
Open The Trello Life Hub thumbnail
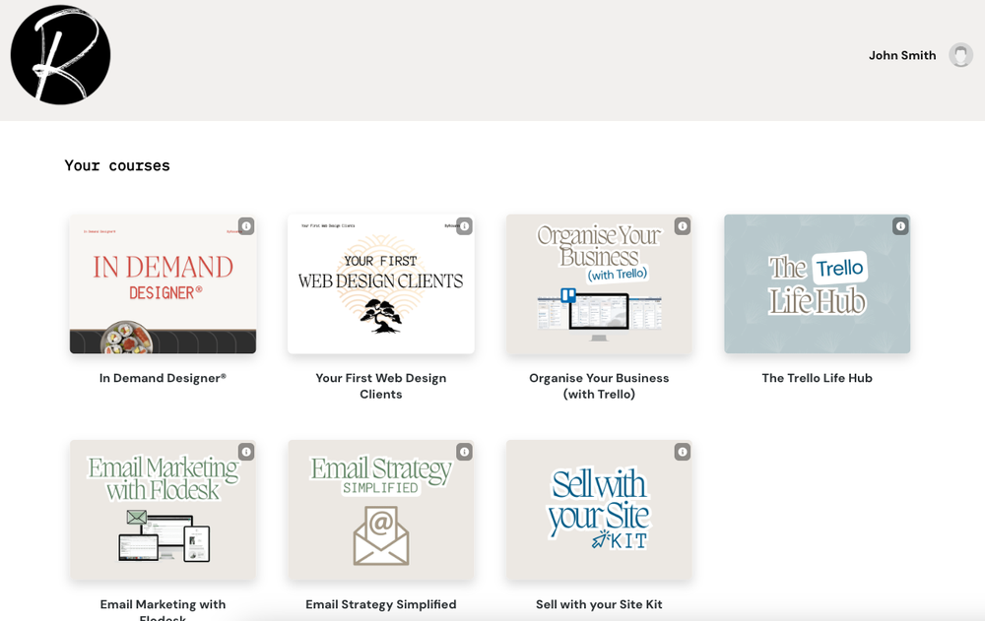[x=817, y=283]
